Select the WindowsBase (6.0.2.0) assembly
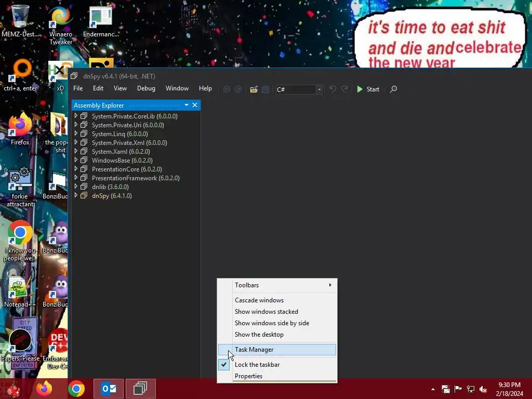Screen dimensions: 532x399 coord(122,160)
